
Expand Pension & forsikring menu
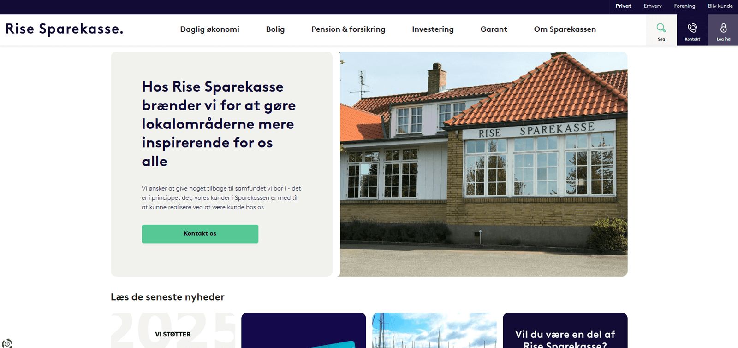(348, 29)
